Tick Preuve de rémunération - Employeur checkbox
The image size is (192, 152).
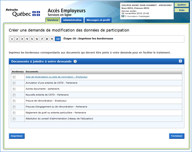[14, 101]
